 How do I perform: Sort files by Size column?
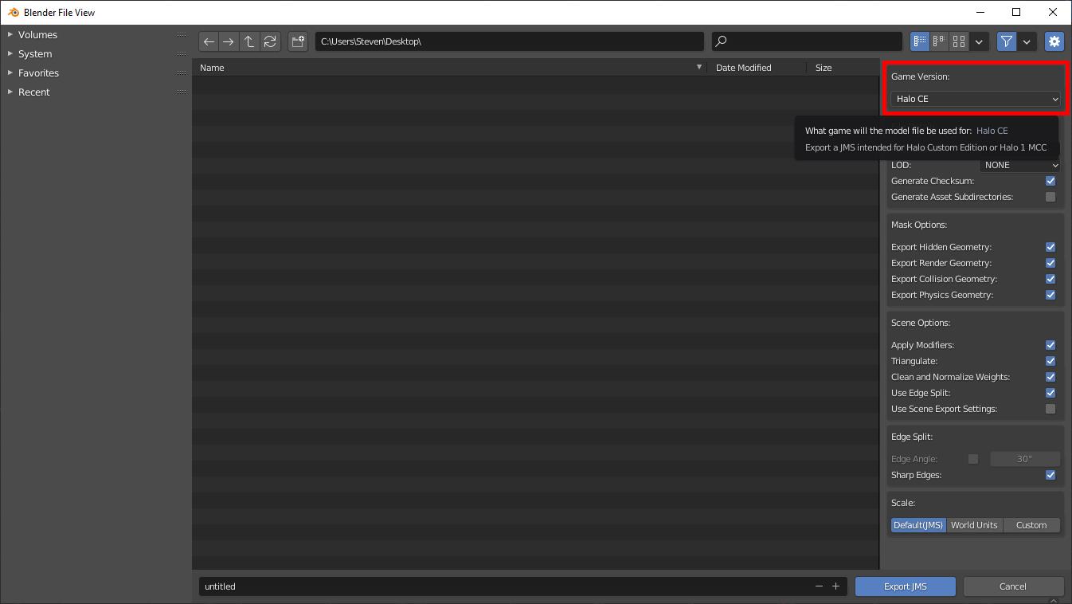point(843,68)
